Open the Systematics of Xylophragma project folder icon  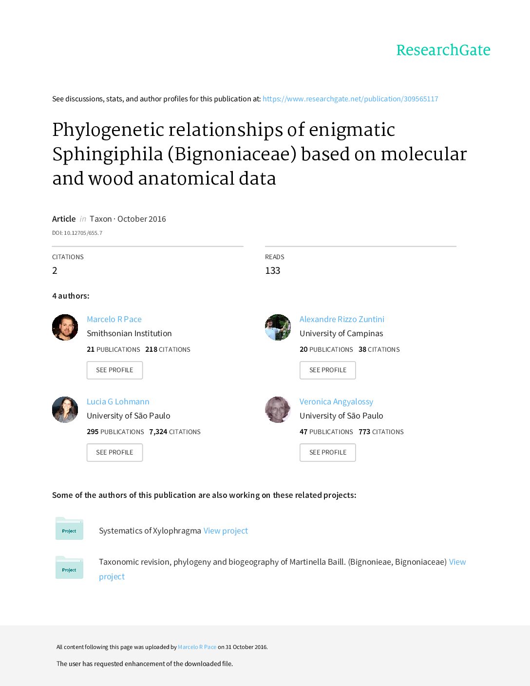click(x=69, y=529)
